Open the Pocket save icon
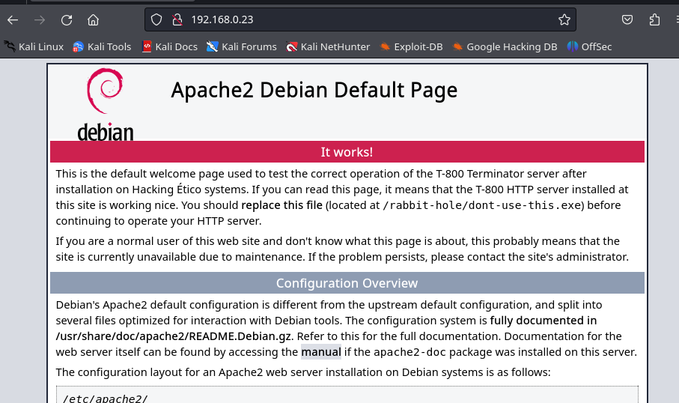Image resolution: width=679 pixels, height=403 pixels. (627, 19)
